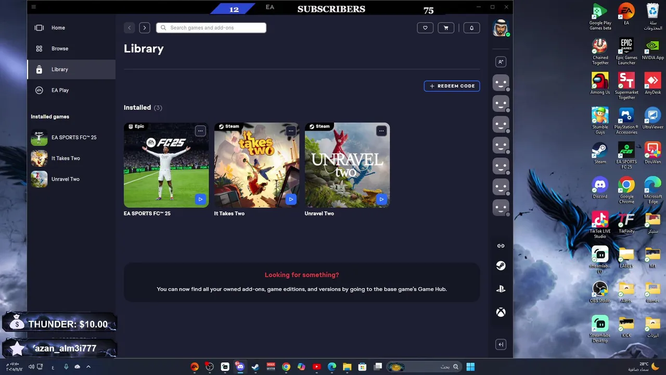Image resolution: width=666 pixels, height=375 pixels.
Task: Click the Xbox icon in friends panel
Action: [x=501, y=312]
